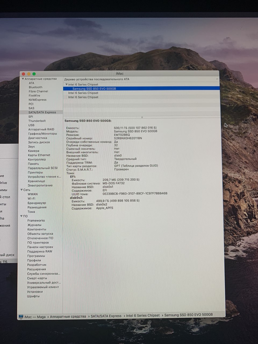Open Thunderbolt hardware entry

pyautogui.click(x=37, y=121)
